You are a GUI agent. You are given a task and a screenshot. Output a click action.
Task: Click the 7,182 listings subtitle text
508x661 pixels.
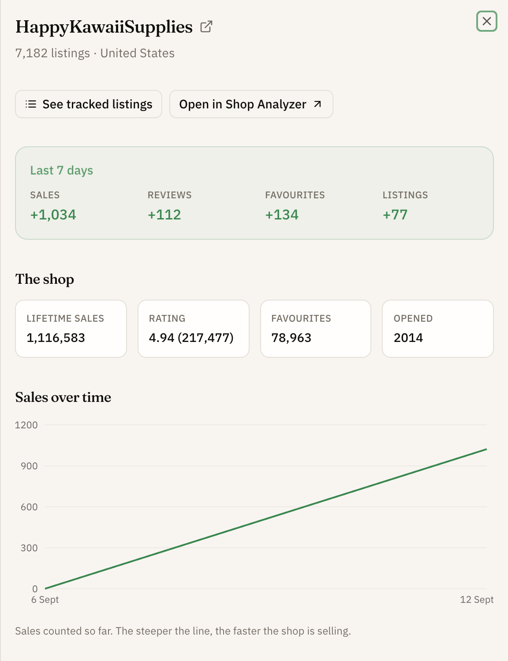[52, 53]
